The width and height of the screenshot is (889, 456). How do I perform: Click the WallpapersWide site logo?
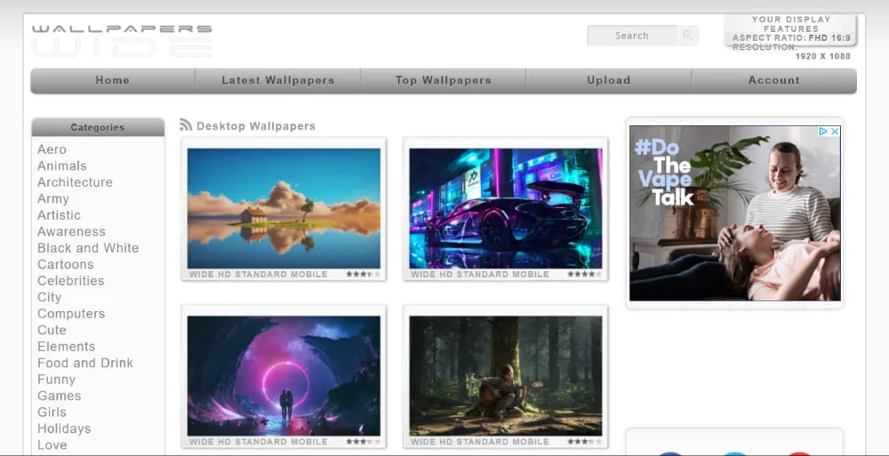[x=122, y=41]
